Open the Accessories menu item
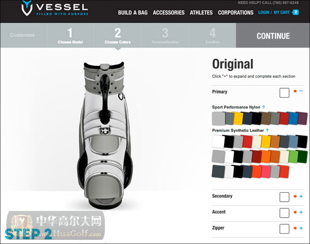The image size is (310, 244). [168, 12]
